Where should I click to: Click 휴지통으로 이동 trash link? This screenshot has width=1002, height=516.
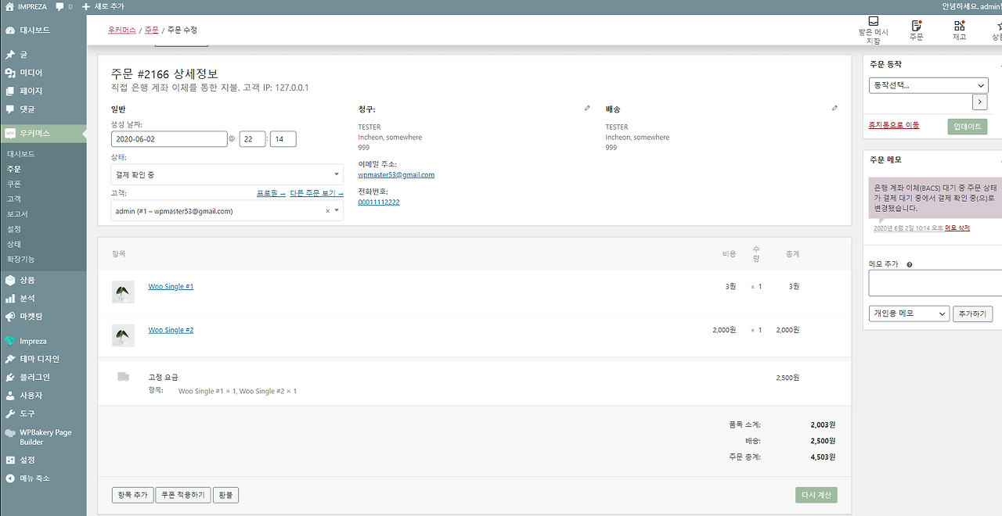point(894,125)
